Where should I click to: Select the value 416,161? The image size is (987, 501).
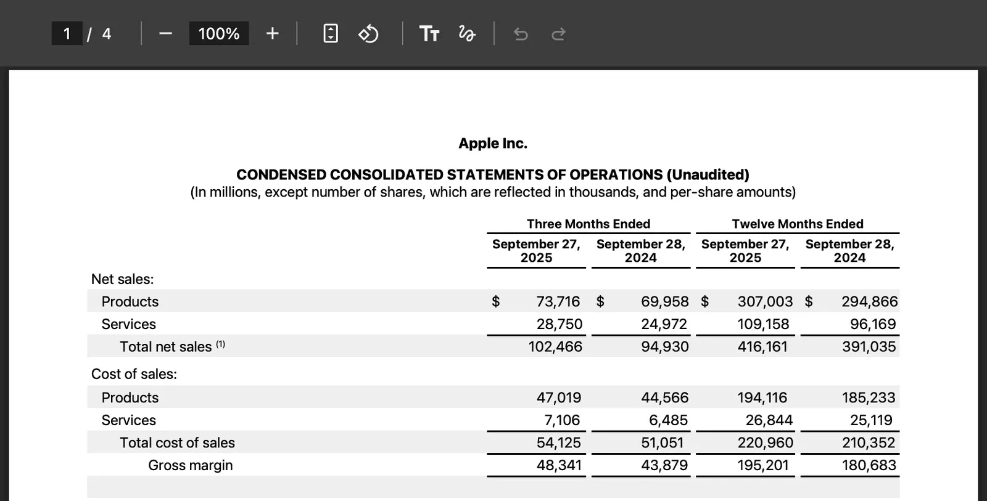pos(762,346)
